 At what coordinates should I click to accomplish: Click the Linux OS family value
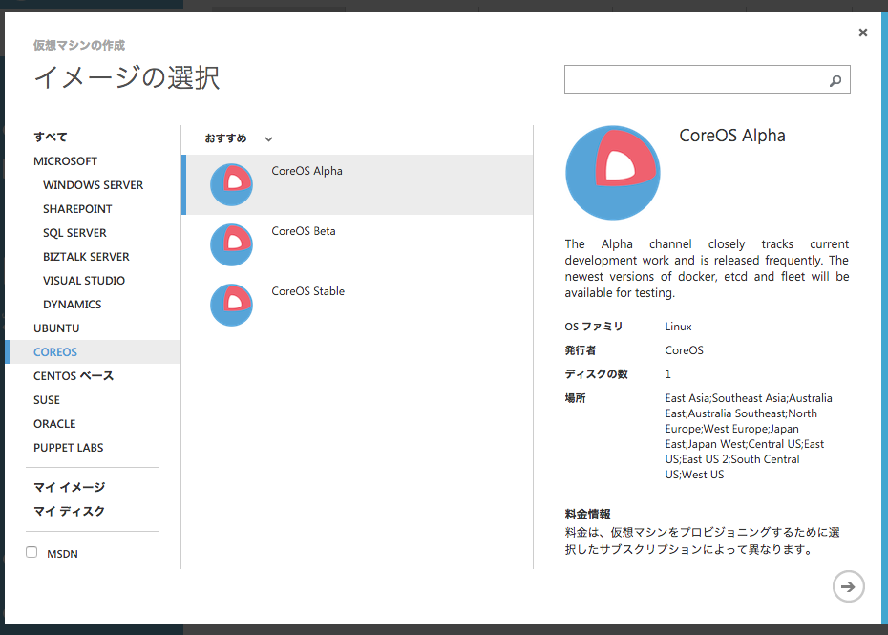click(x=679, y=327)
